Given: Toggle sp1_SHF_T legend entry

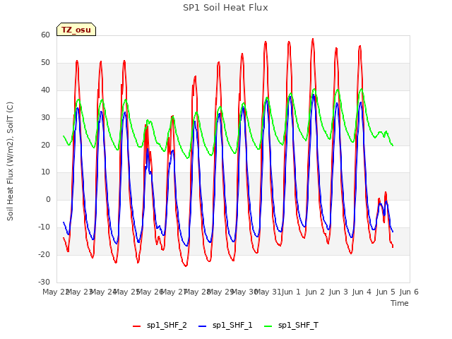Looking at the screenshot, I should coord(291,326).
